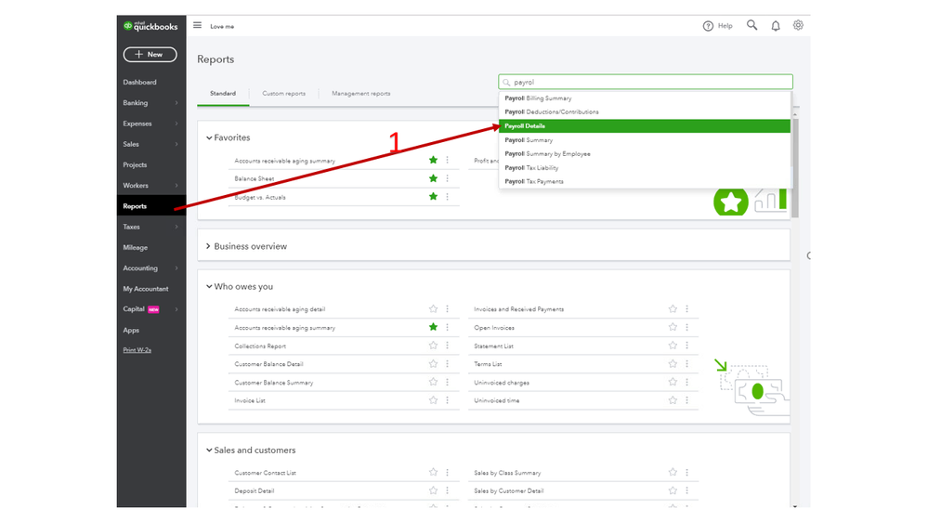928x522 pixels.
Task: Open Sales by Customer Detail report
Action: click(x=509, y=490)
